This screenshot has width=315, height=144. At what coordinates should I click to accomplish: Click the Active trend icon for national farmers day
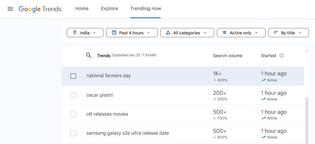coord(263,80)
